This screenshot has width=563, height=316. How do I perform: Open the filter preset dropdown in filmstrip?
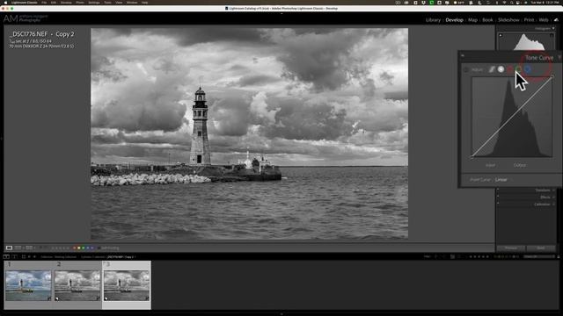pyautogui.click(x=539, y=256)
